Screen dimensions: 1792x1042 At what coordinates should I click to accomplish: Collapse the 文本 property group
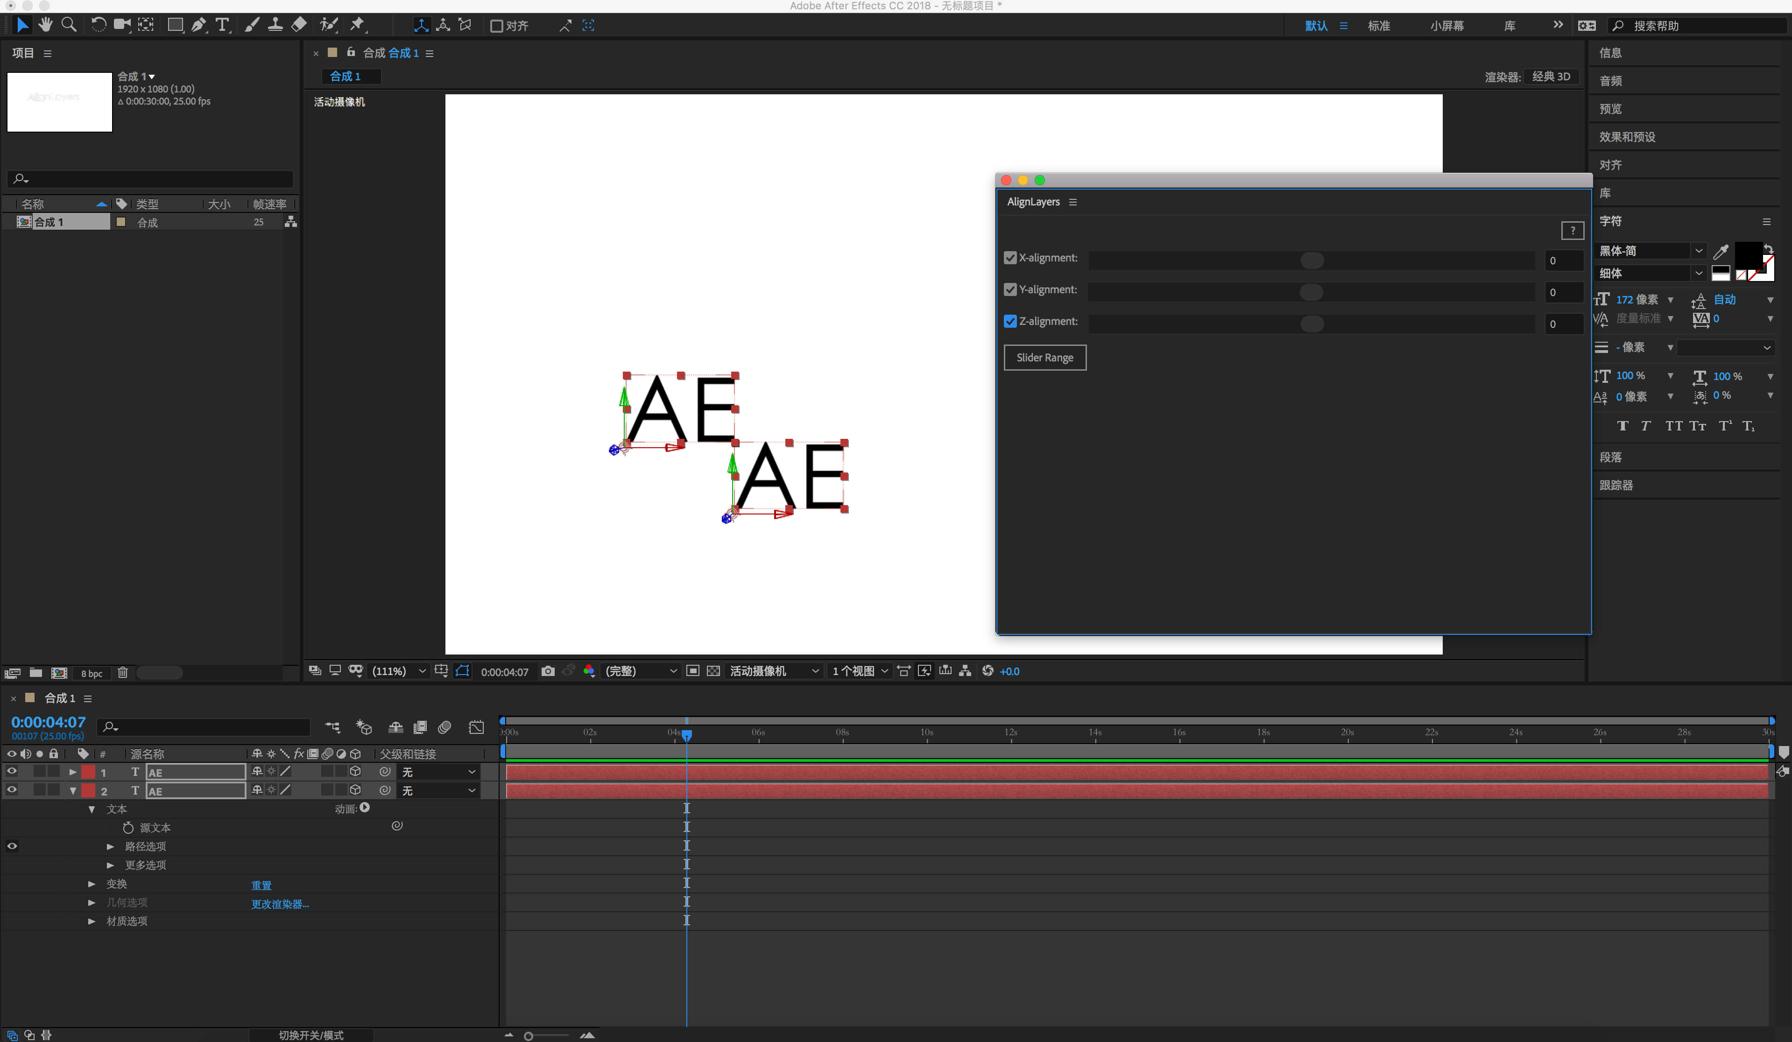(x=92, y=810)
